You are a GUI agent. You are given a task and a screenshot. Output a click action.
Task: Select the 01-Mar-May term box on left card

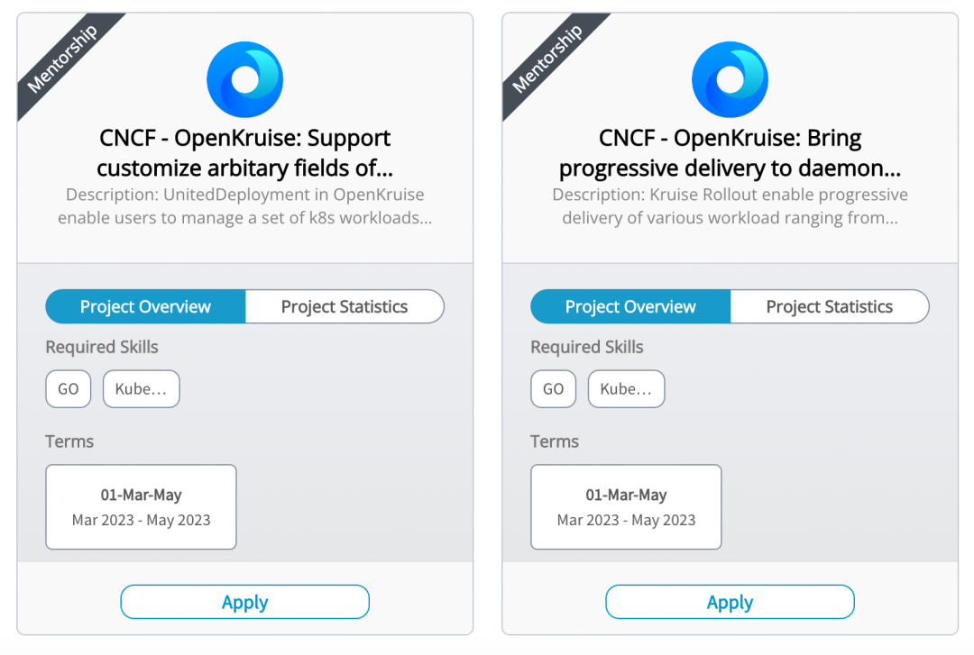tap(141, 506)
